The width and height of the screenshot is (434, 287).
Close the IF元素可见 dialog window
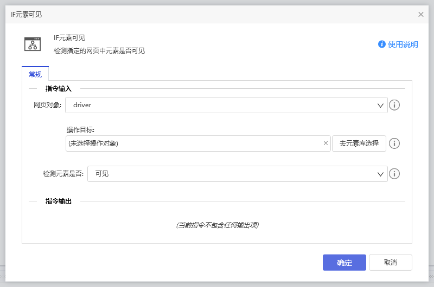click(421, 15)
